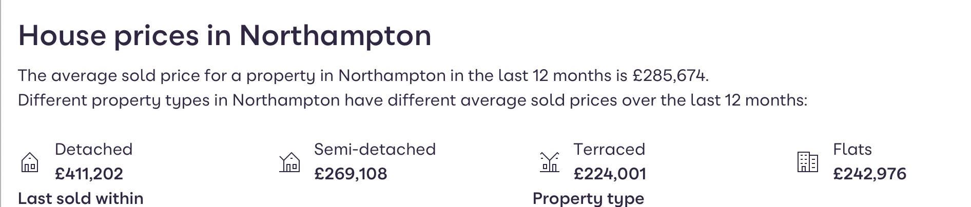Select the Flats property type label
Screen dimensions: 971x207
click(852, 149)
